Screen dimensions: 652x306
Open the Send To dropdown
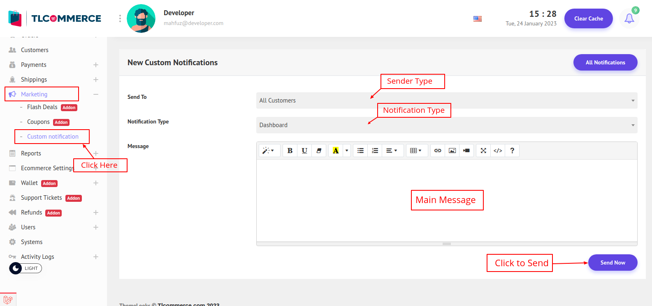click(x=446, y=100)
